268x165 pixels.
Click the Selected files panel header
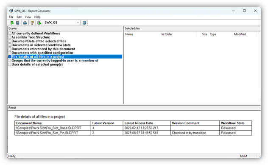pyautogui.click(x=192, y=28)
